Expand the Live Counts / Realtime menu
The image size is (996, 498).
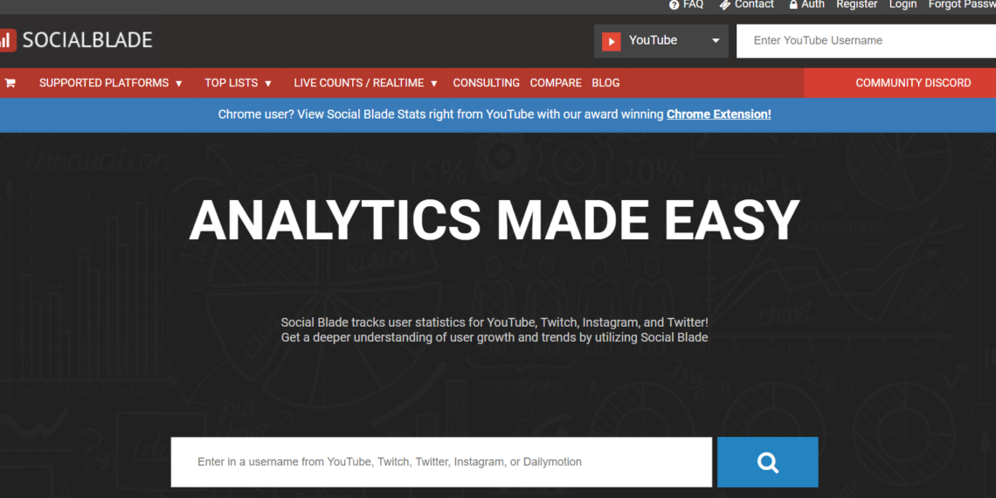365,83
